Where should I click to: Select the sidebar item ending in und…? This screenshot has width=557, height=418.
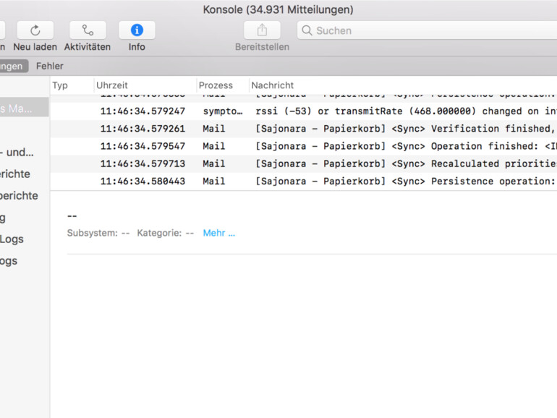[17, 153]
